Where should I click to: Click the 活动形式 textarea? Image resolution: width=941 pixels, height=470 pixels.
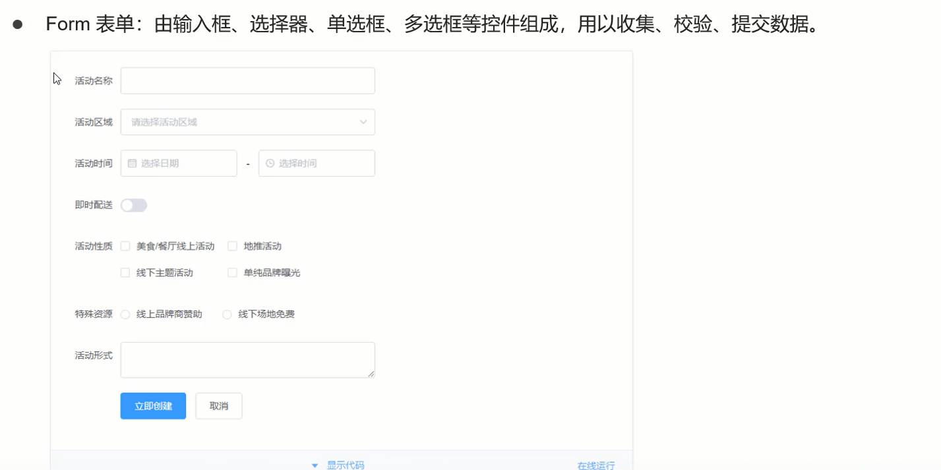pos(247,359)
